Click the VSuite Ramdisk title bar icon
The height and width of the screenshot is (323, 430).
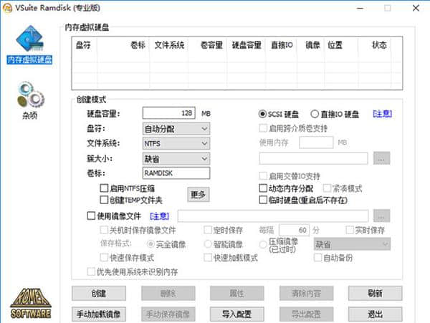tap(7, 8)
